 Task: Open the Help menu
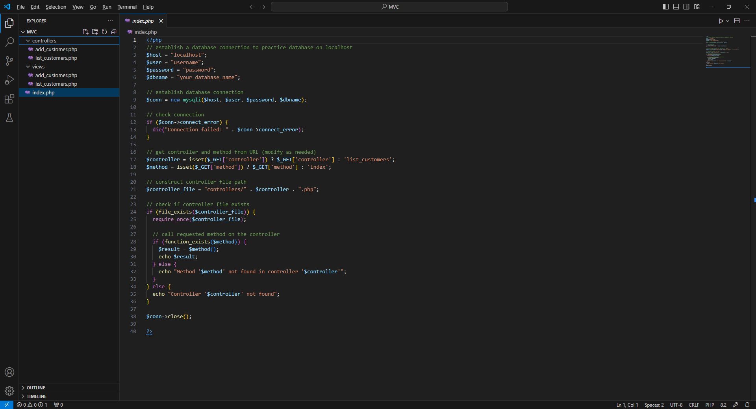click(x=148, y=7)
